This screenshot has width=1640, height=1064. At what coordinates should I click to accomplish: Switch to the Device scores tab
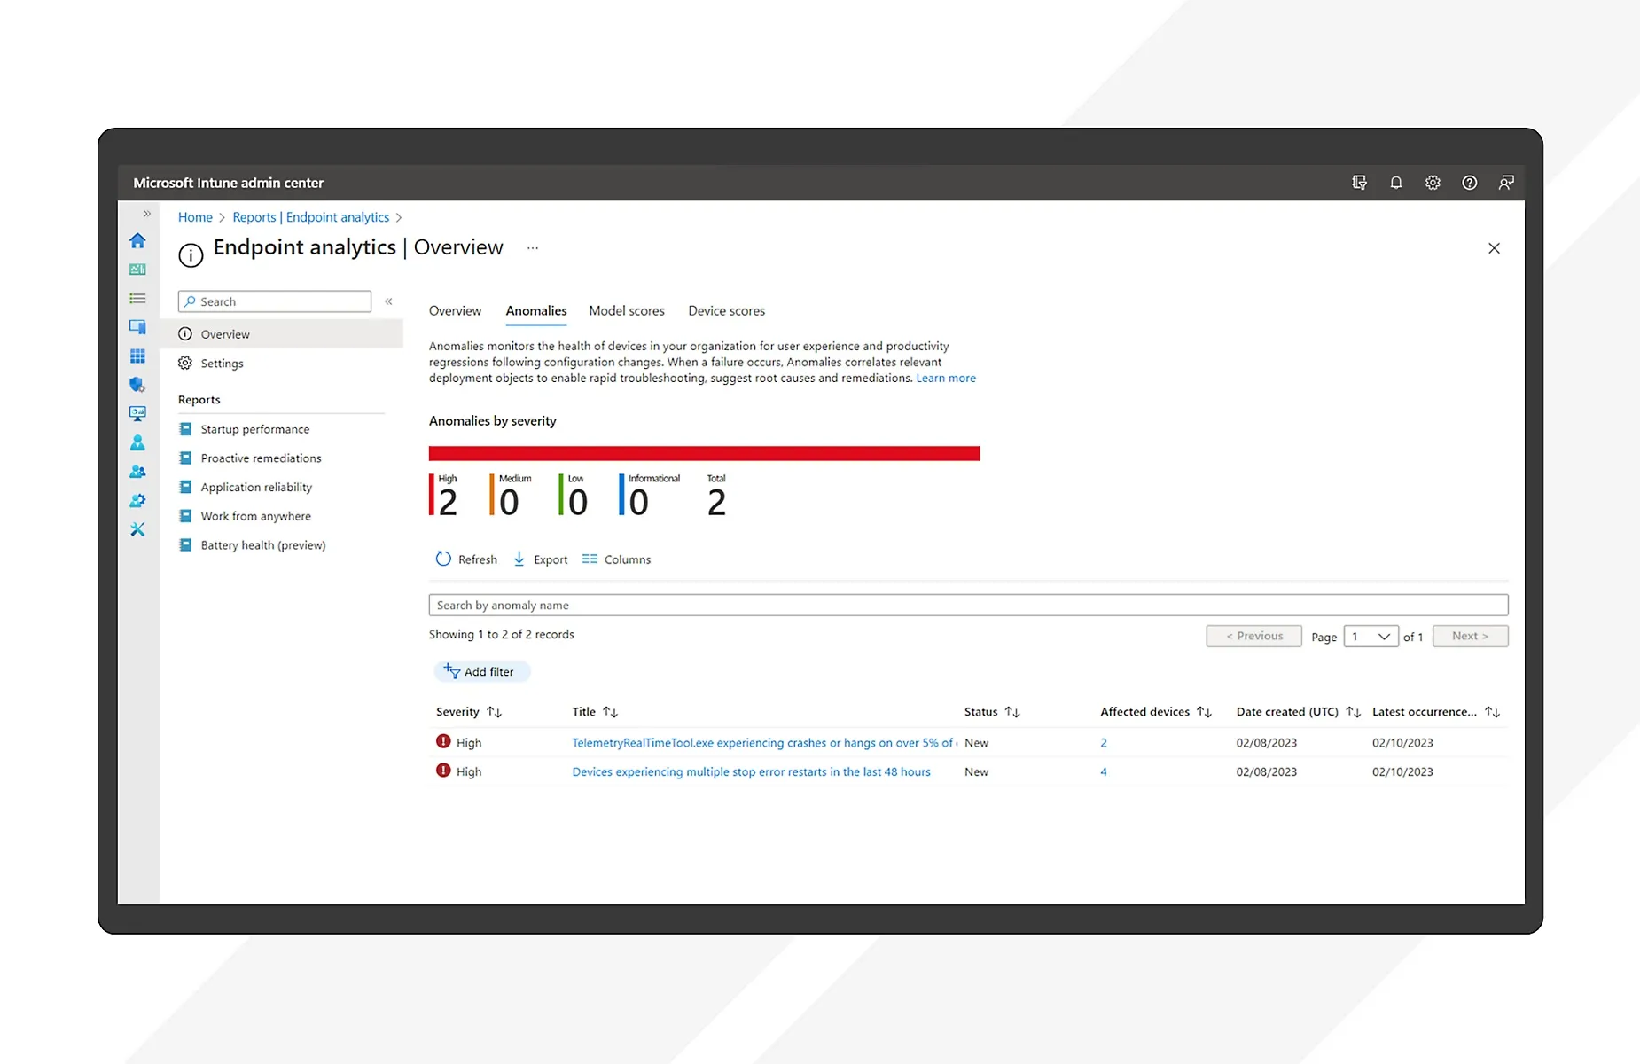click(726, 311)
